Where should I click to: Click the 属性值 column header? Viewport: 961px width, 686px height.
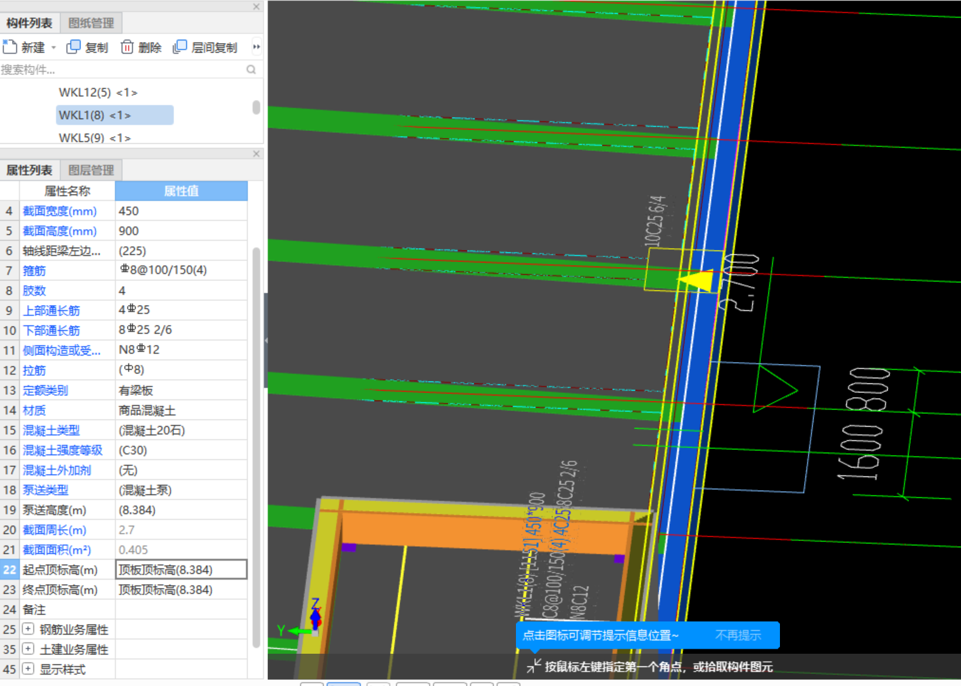tap(181, 191)
